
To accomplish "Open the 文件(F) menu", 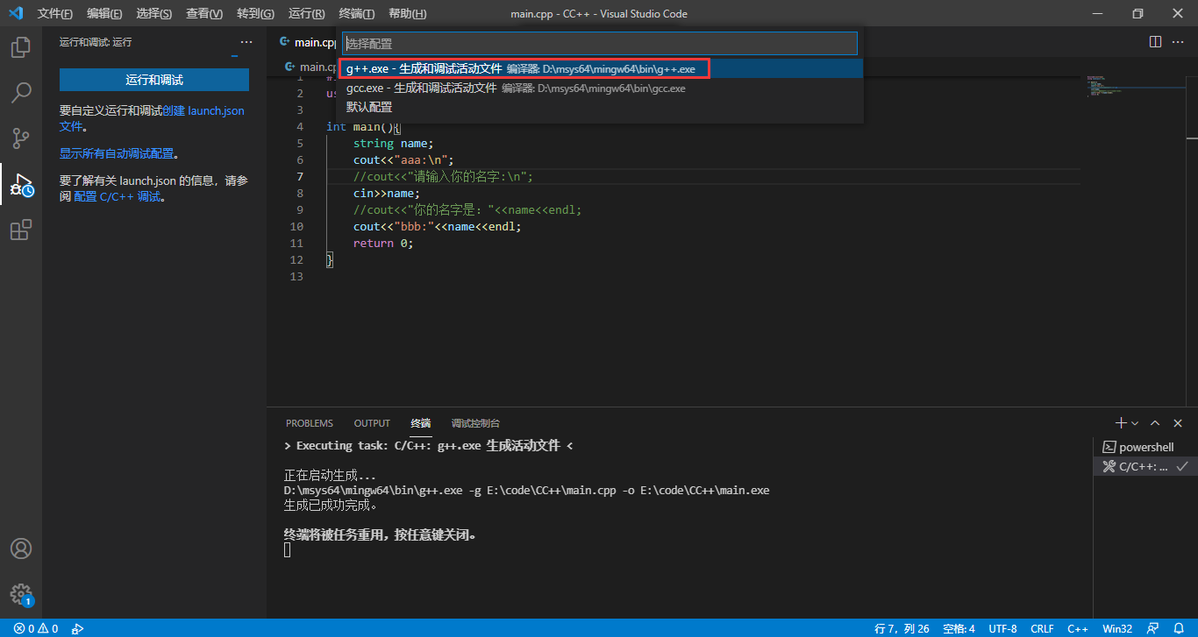I will tap(55, 14).
